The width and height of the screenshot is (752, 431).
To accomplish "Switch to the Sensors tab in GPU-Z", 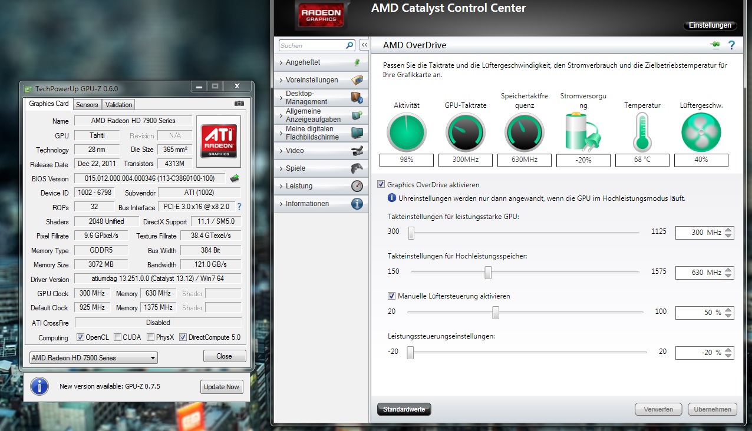I will [87, 105].
